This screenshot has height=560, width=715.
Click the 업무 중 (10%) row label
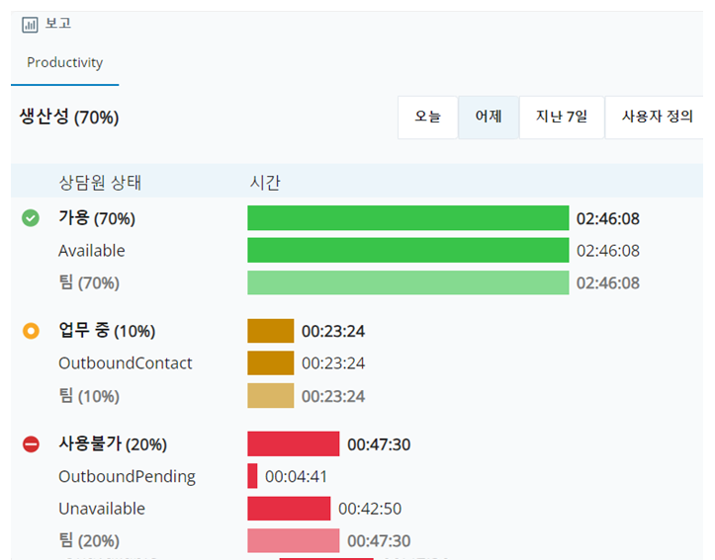click(107, 331)
